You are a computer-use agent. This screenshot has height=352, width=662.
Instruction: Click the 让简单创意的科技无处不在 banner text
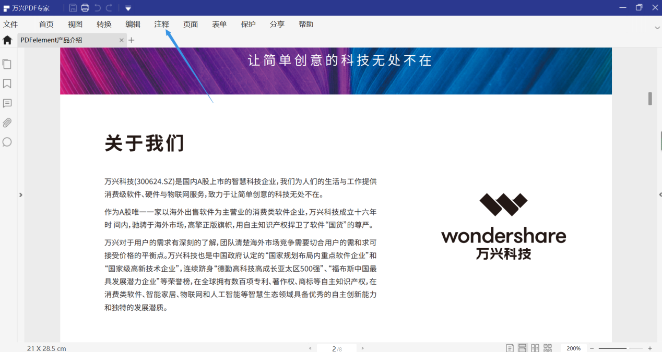(x=340, y=60)
